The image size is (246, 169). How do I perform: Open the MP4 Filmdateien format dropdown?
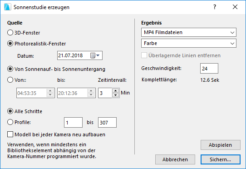189,32
